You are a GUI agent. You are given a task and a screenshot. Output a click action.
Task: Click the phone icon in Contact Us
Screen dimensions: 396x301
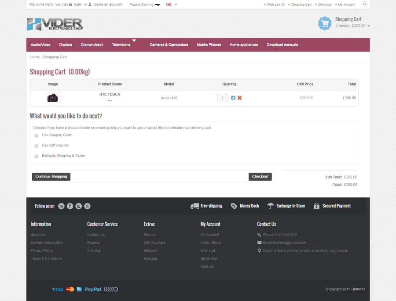[259, 235]
